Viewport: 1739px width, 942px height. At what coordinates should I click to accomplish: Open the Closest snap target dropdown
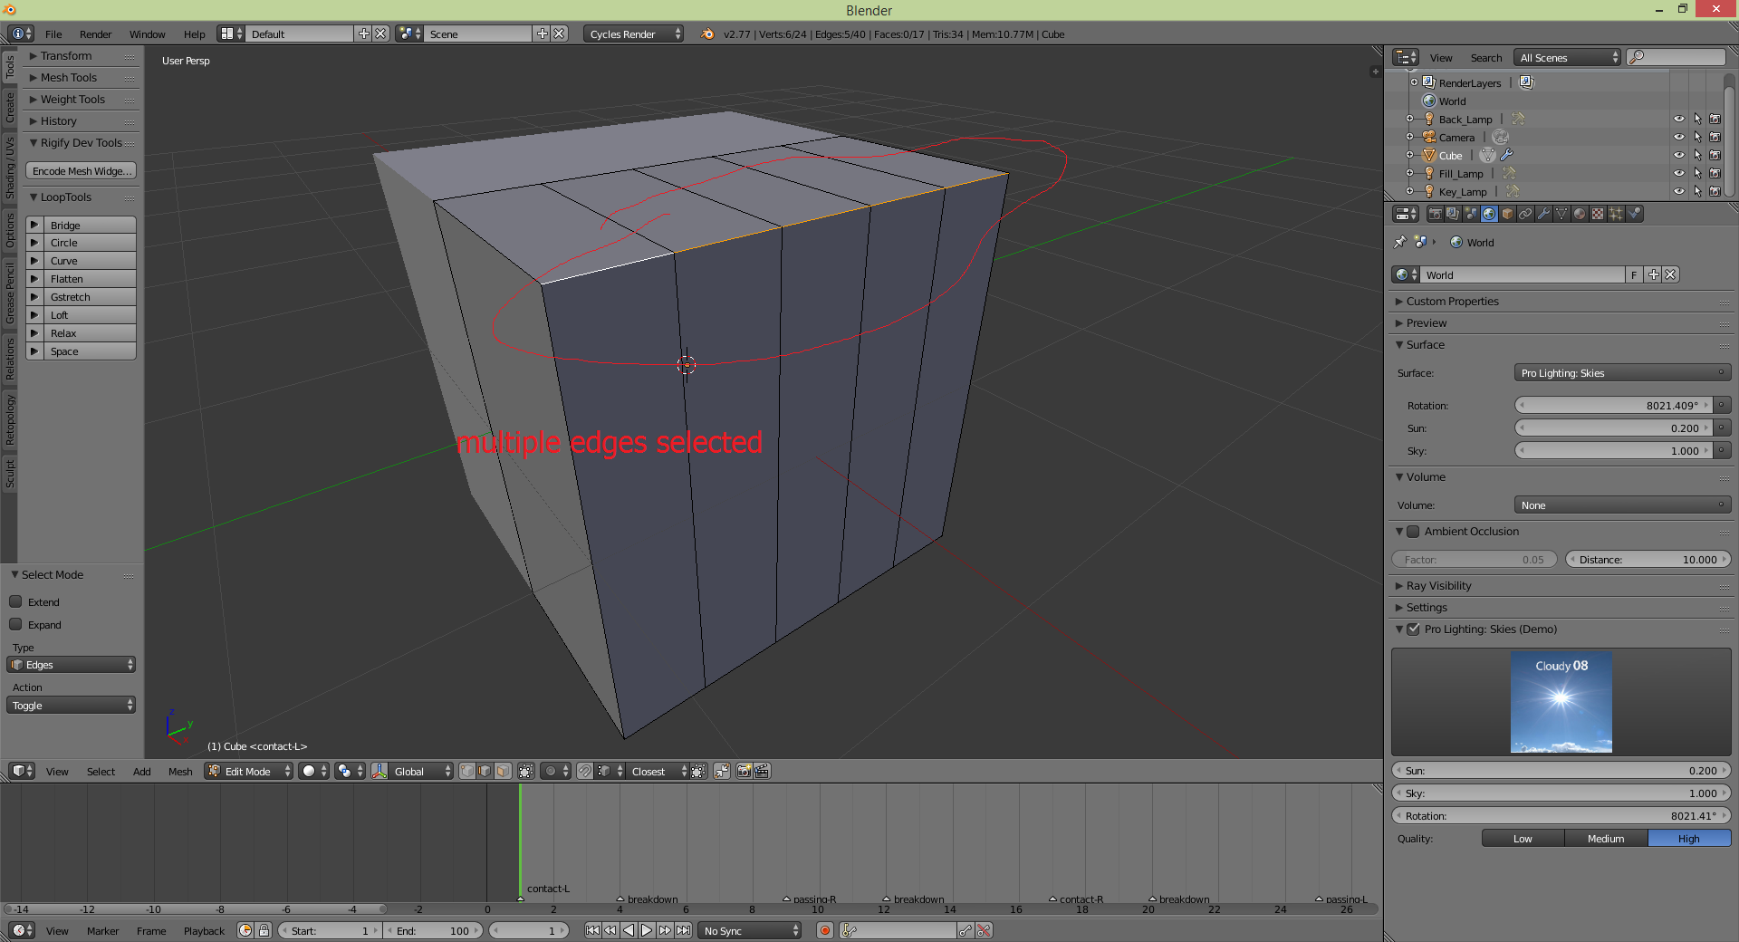[x=658, y=771]
